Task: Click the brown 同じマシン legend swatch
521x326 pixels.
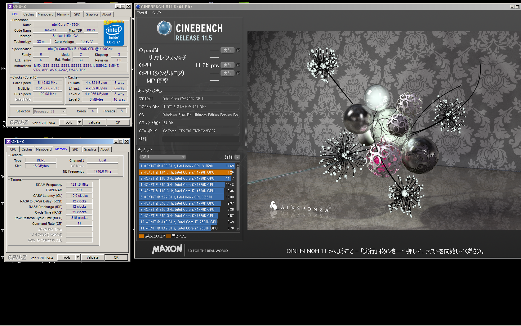Action: click(168, 236)
